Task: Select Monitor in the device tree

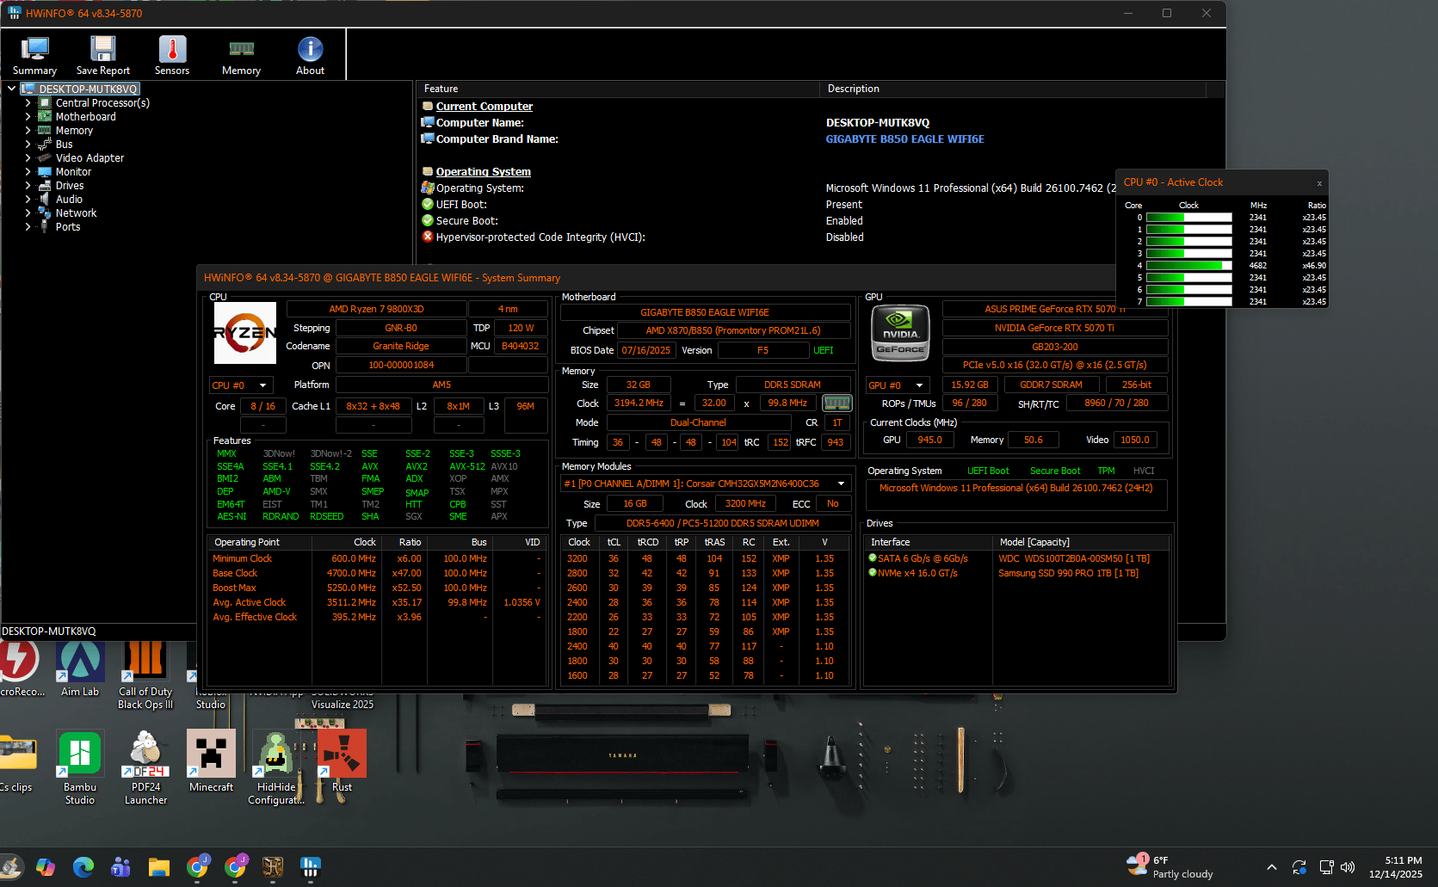Action: pos(73,172)
